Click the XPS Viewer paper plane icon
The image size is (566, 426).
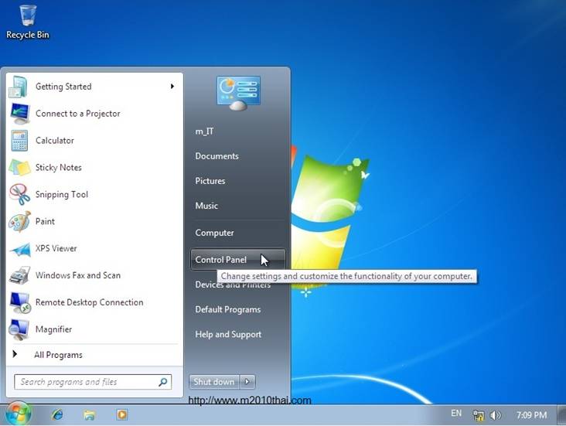pos(20,249)
